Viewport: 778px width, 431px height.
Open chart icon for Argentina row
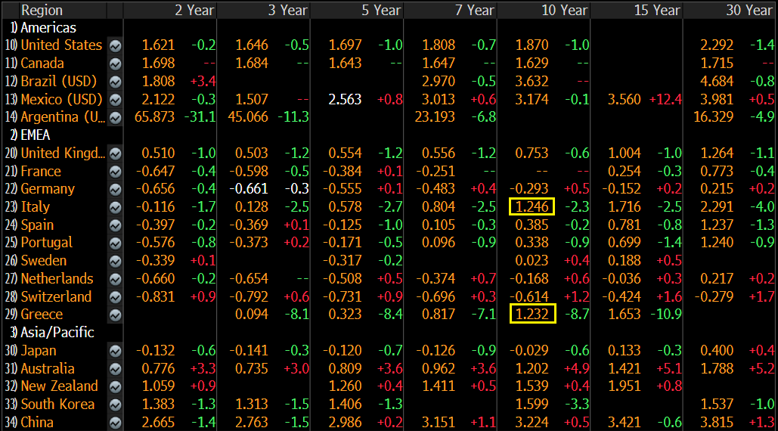pyautogui.click(x=115, y=117)
